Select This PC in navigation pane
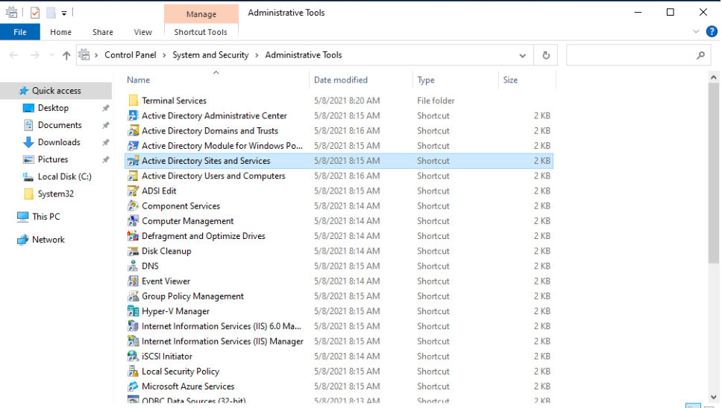Image resolution: width=722 pixels, height=408 pixels. click(45, 217)
